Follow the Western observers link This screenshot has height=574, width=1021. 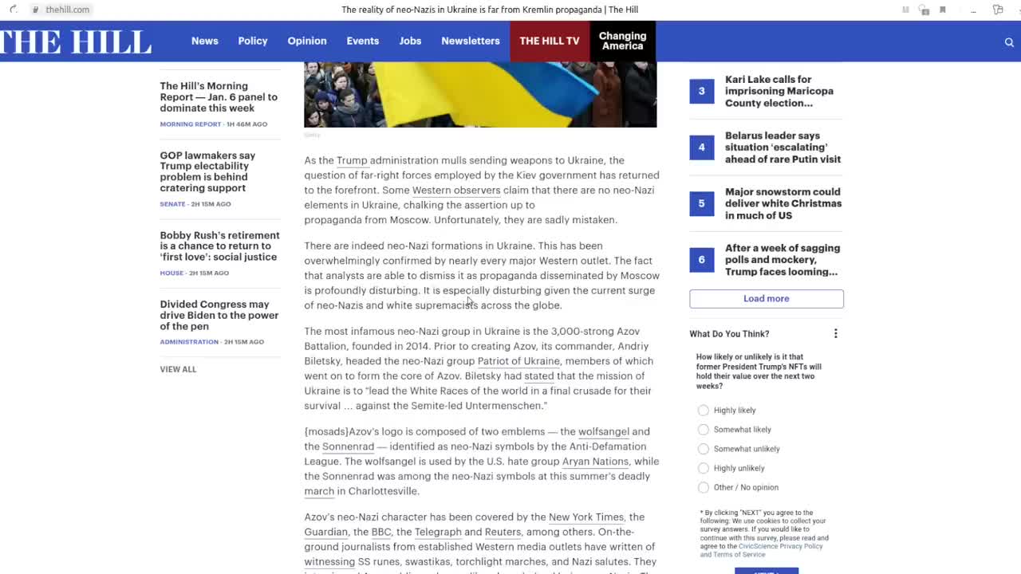[x=456, y=191]
